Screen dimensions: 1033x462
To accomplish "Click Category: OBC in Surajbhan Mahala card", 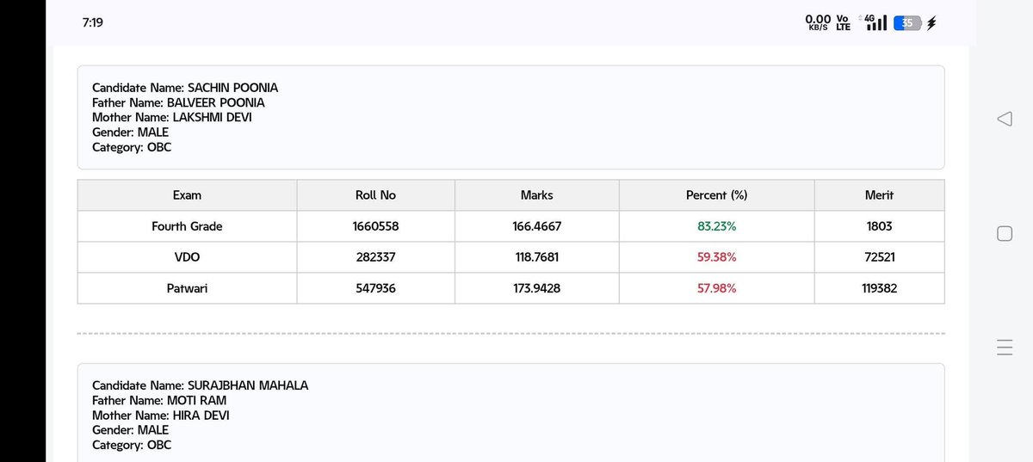I will [x=132, y=445].
